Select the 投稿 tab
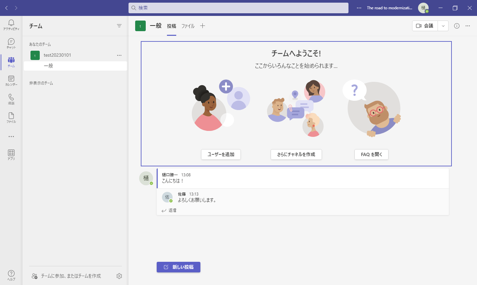Screen dimensions: 477x285 172,26
